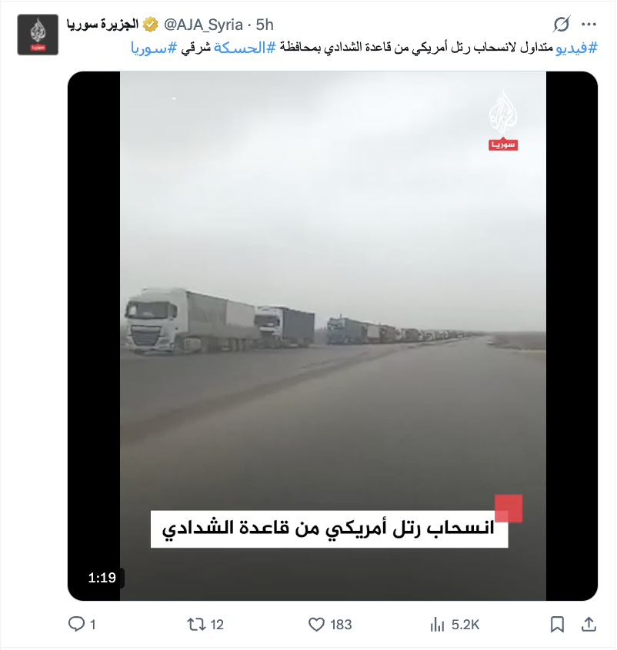Viewport: 617px width, 650px height.
Task: Open the share arrow icon
Action: point(589,624)
